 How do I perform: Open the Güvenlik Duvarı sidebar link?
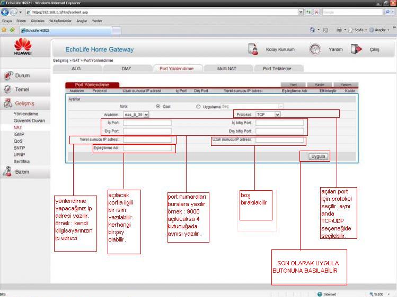[x=29, y=120]
